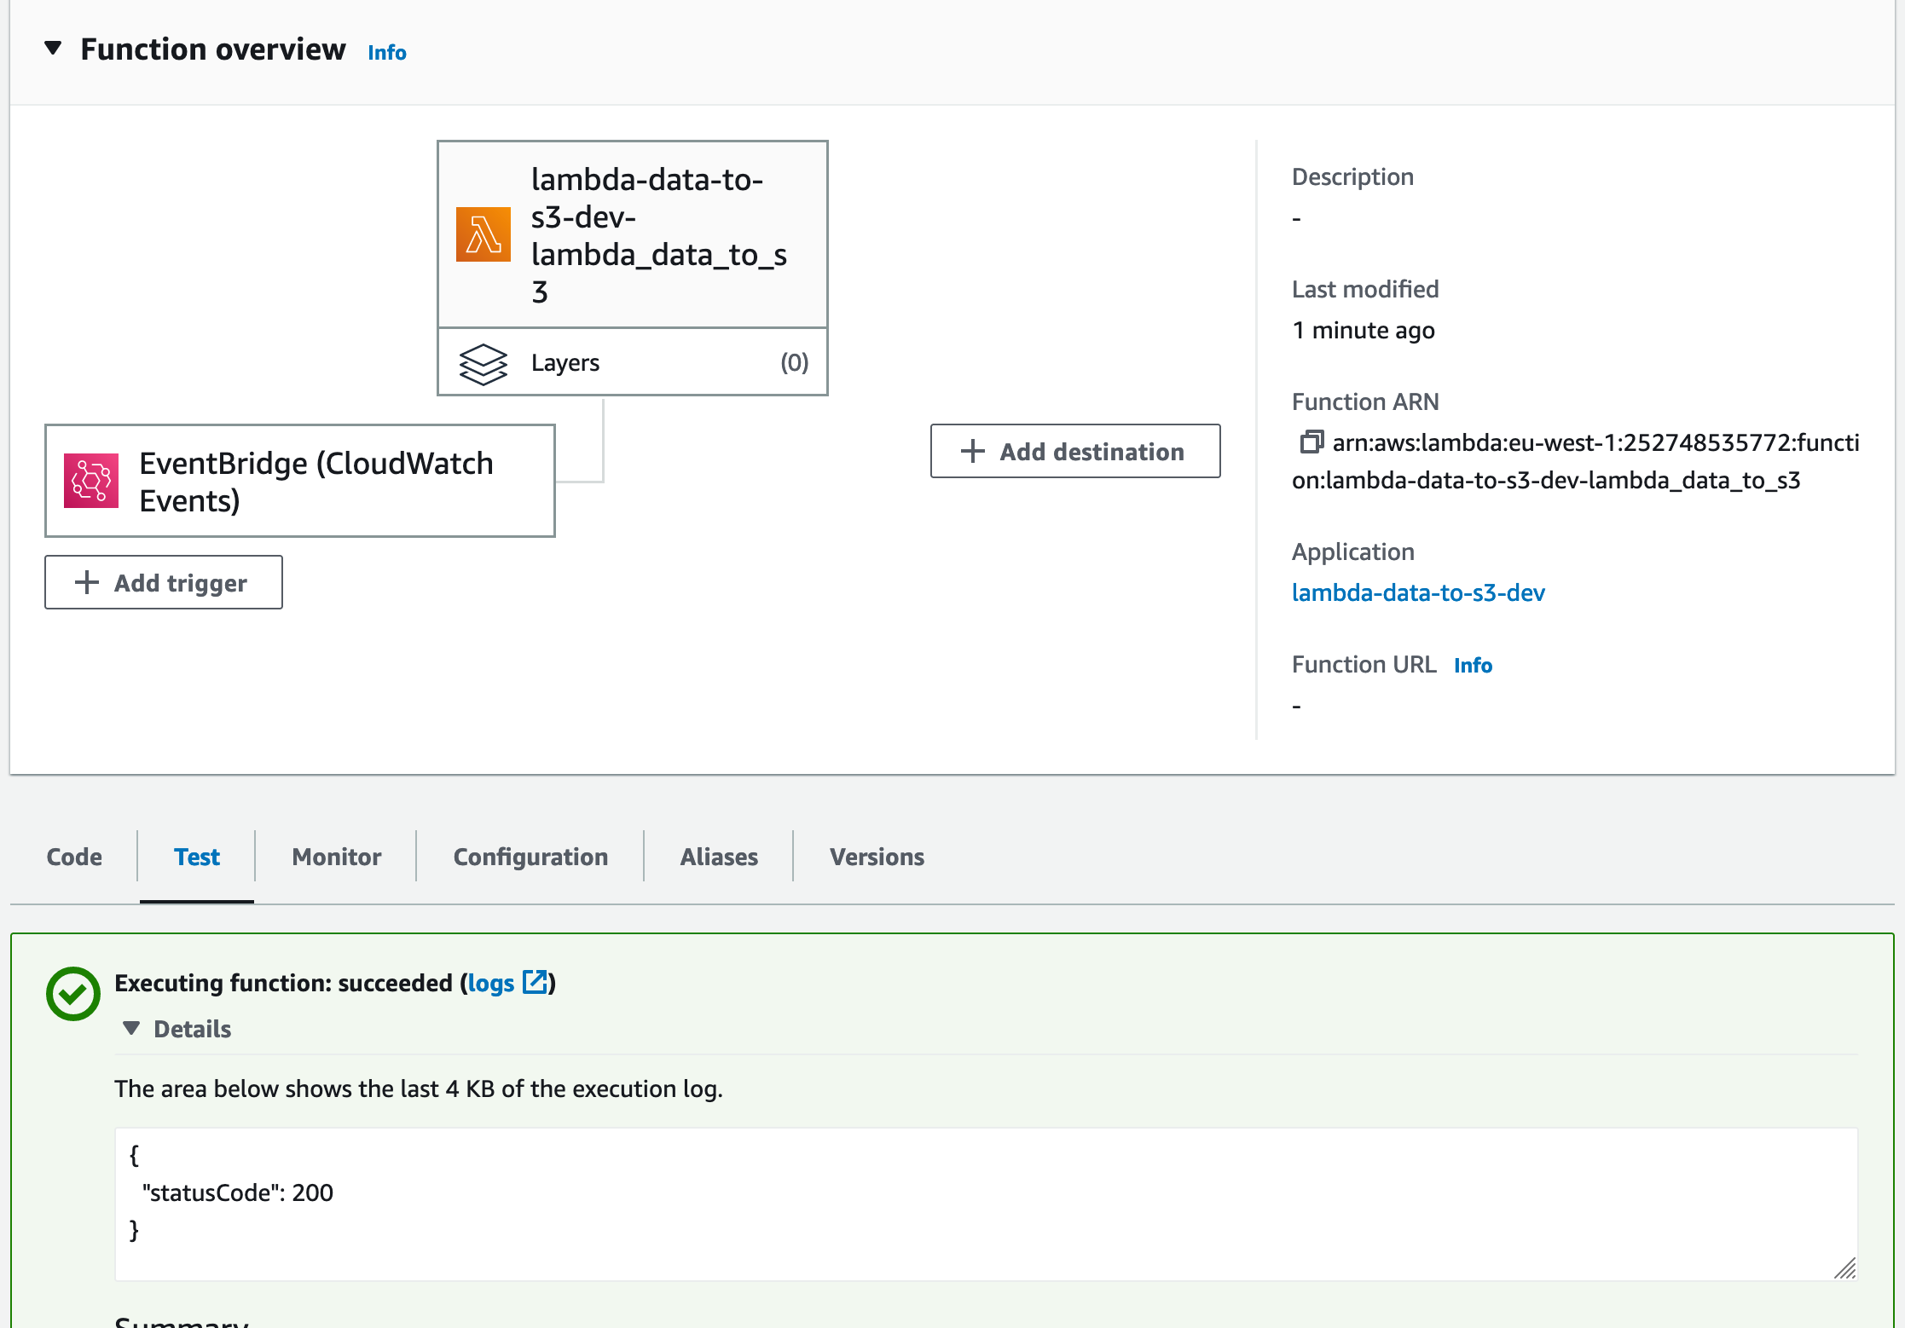Open Info link beside Function overview

pyautogui.click(x=387, y=52)
